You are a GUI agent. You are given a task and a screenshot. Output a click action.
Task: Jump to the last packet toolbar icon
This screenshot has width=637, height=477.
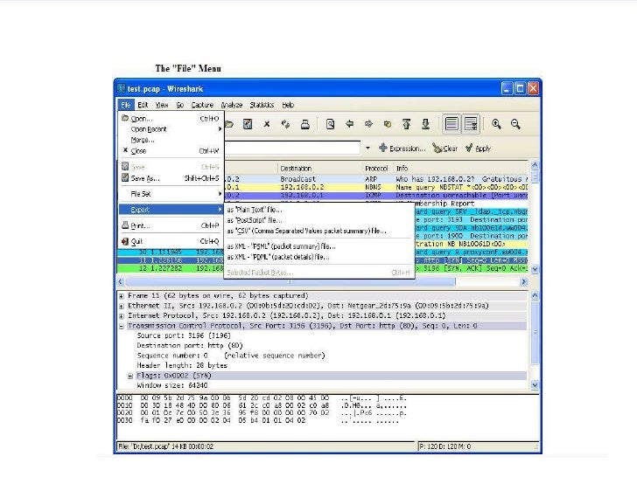[425, 124]
